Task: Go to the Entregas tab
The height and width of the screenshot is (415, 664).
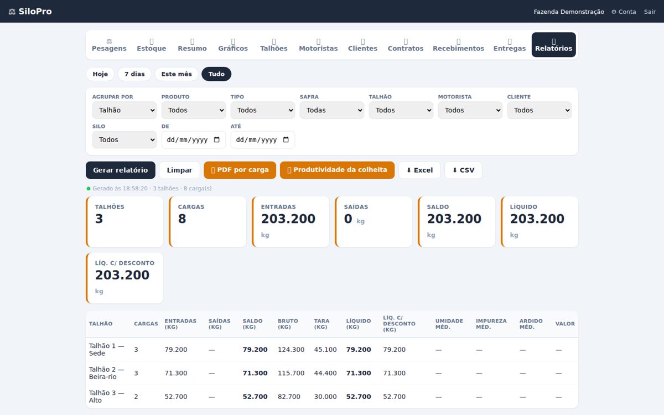Action: [x=510, y=45]
